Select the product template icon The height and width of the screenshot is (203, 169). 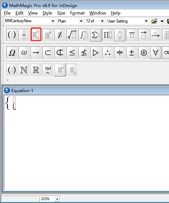pyautogui.click(x=107, y=35)
